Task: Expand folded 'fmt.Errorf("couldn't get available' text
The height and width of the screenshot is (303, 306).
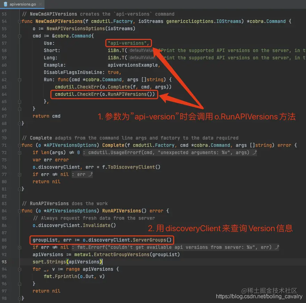Action: [x=176, y=247]
